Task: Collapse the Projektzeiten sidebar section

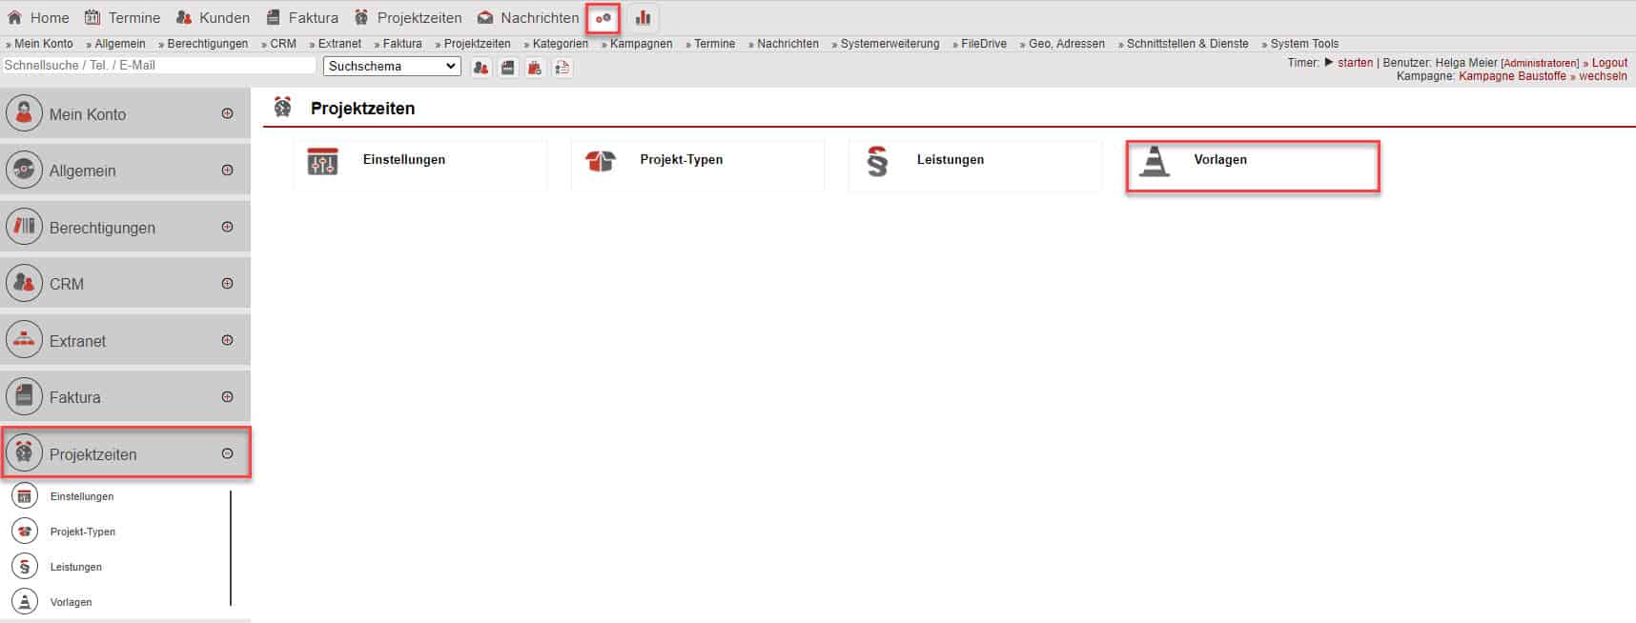Action: pyautogui.click(x=227, y=454)
